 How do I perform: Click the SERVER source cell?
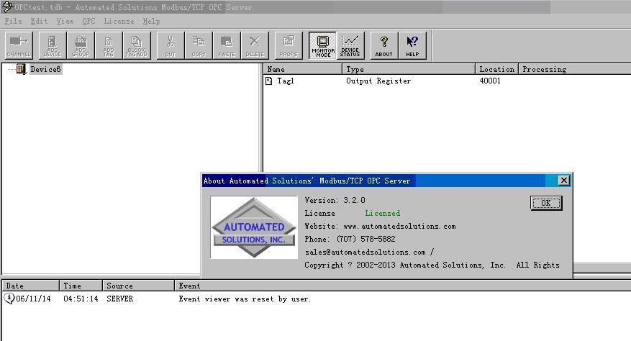tap(119, 299)
